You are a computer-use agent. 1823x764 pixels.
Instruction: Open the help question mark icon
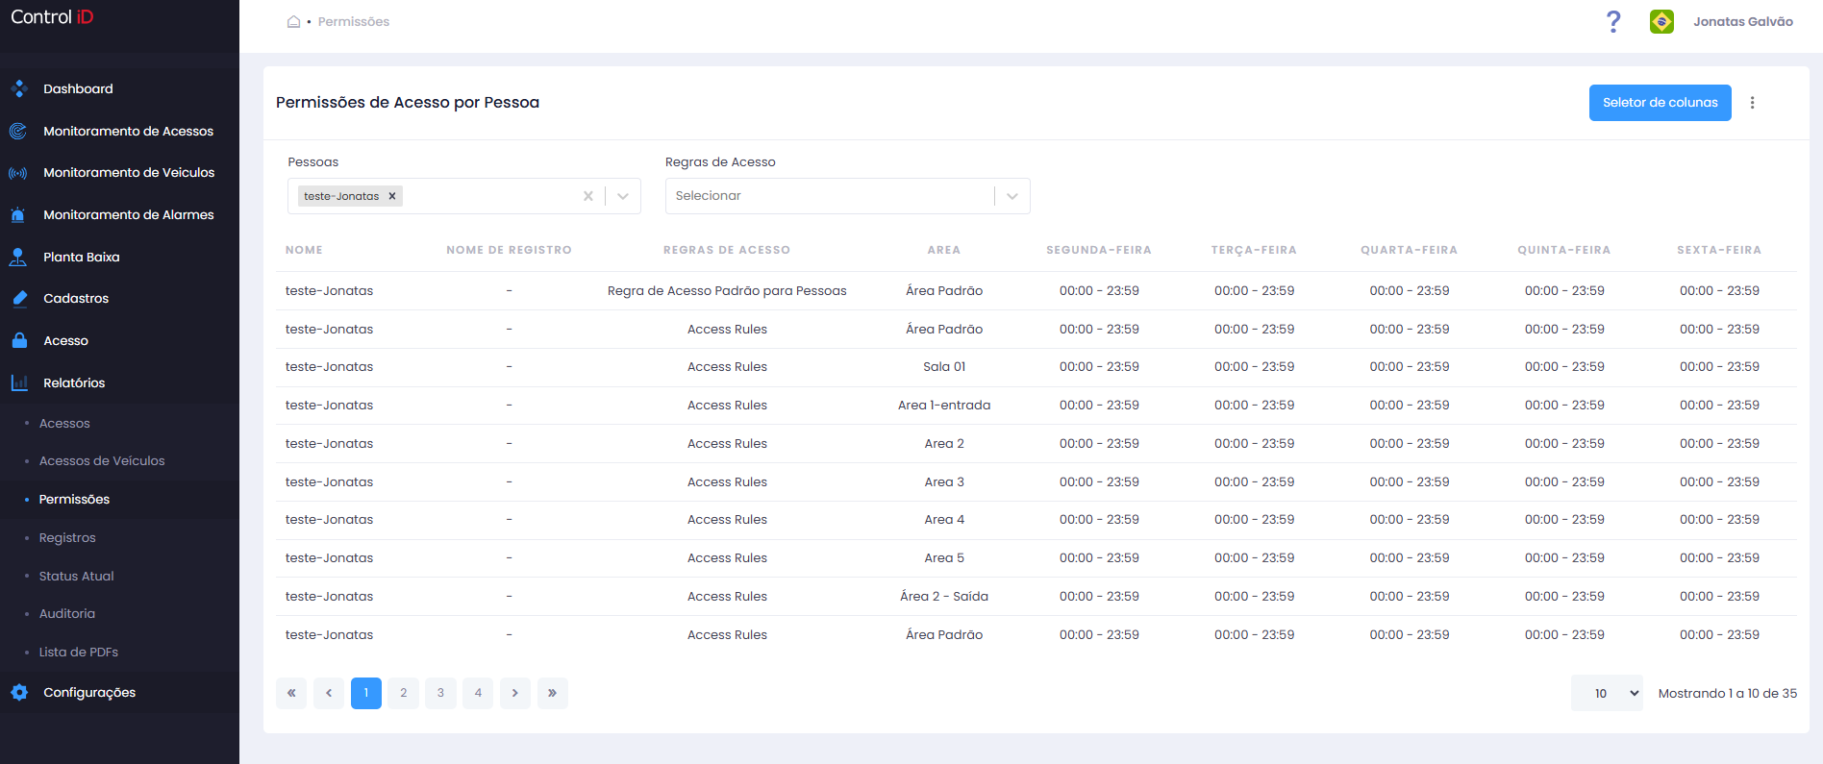coord(1613,21)
